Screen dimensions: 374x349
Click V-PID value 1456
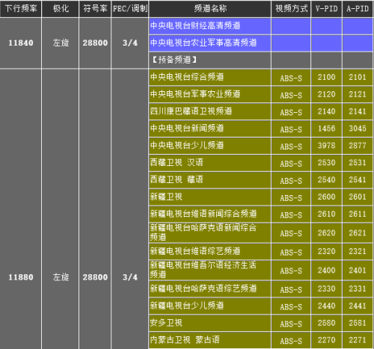pos(326,129)
